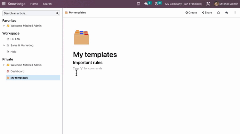Image resolution: width=240 pixels, height=134 pixels.
Task: Expand Welcome Mitchell Admin under Private
Action: click(x=4, y=65)
